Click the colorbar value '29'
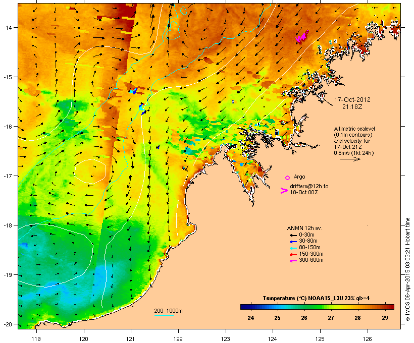The width and height of the screenshot is (414, 343). (x=385, y=318)
